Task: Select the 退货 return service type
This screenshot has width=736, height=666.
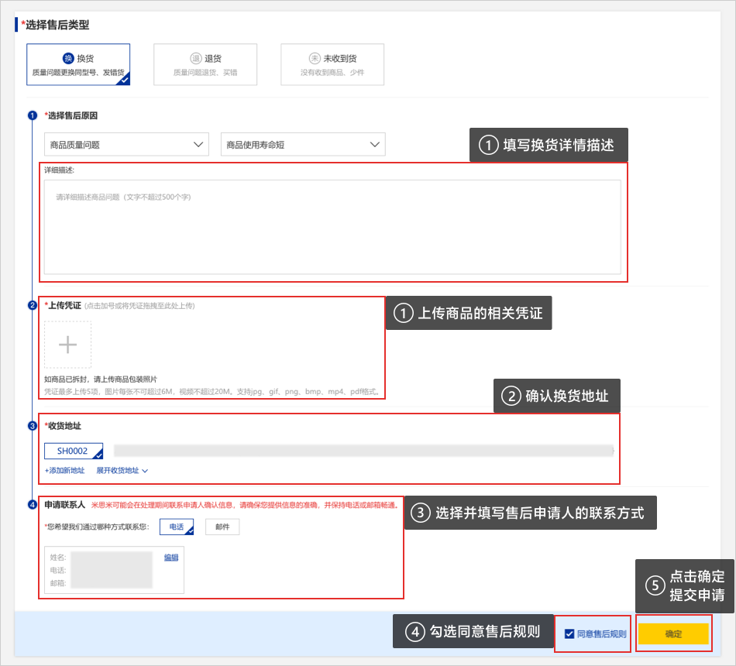Action: tap(205, 64)
